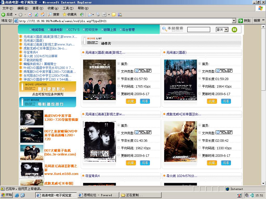Screen dimensions: 266x199
Task: Open the address bar dropdown list
Action: point(234,21)
